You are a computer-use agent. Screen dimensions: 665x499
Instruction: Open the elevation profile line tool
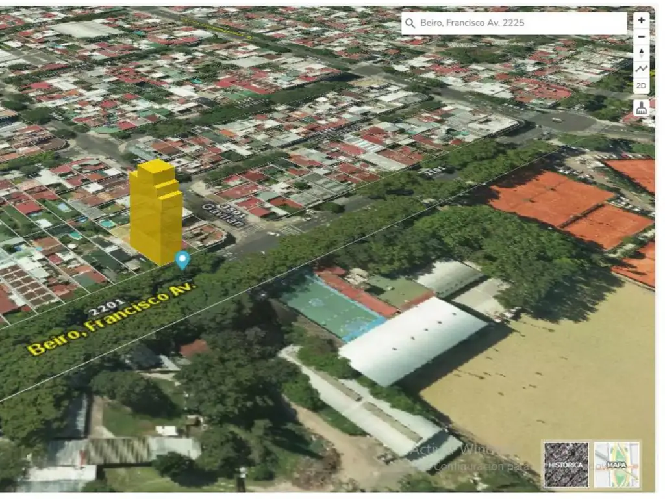coord(641,69)
